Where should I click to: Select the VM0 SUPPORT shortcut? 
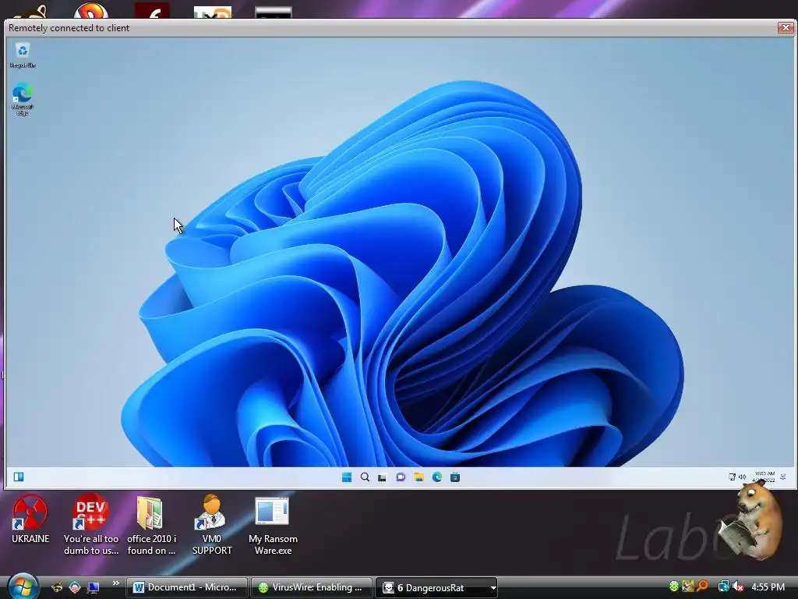tap(212, 525)
